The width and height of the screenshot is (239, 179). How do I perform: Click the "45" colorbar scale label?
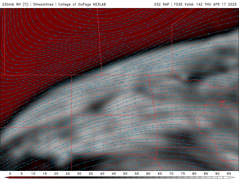(x=114, y=174)
